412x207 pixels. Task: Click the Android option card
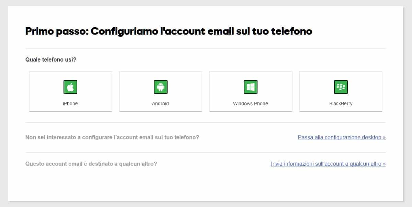(x=160, y=91)
